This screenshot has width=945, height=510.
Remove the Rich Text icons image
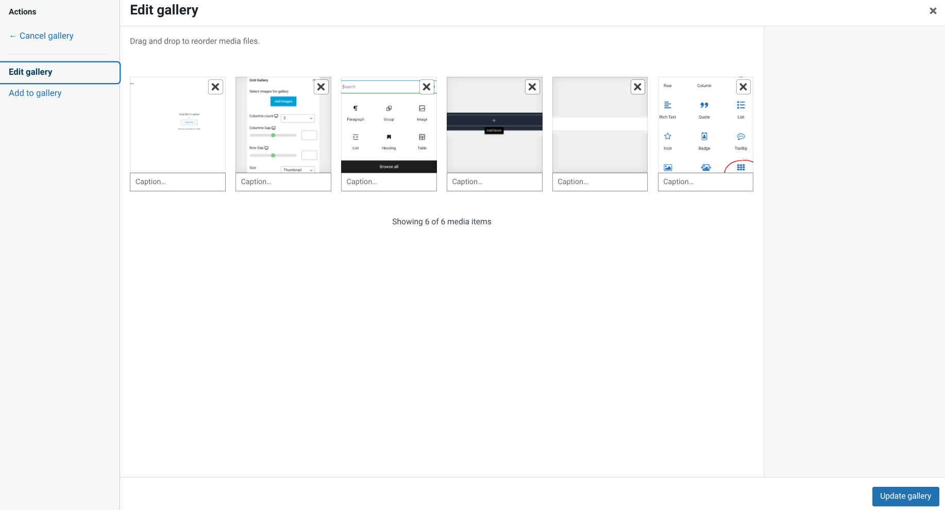(743, 87)
